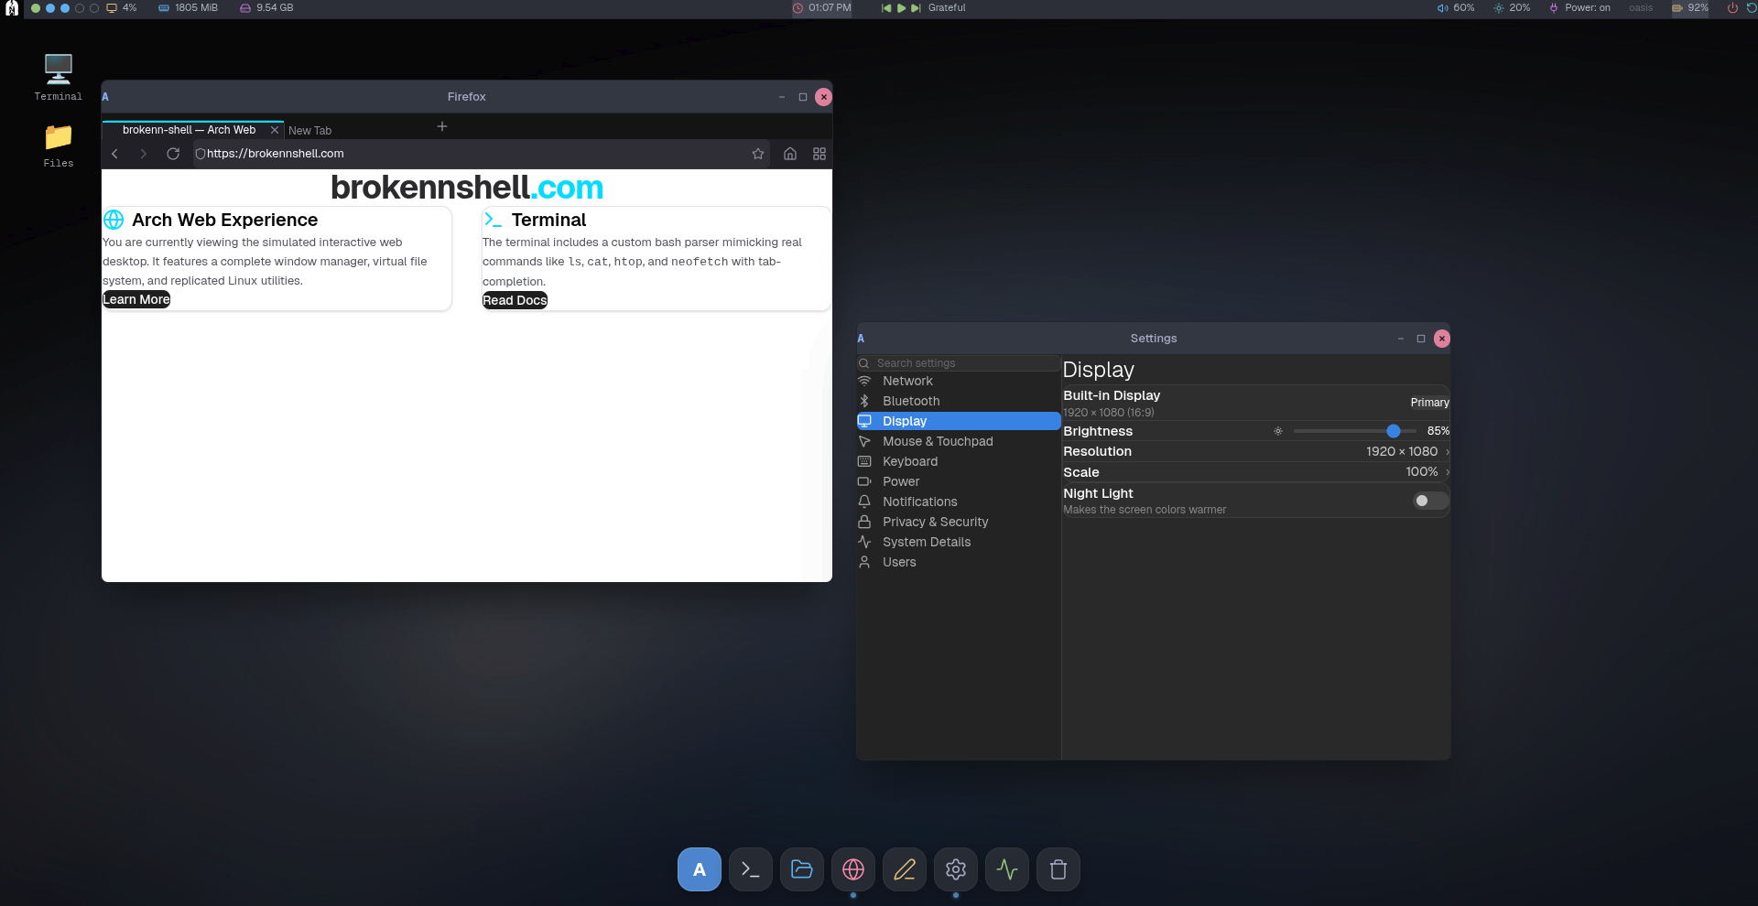Open the trash dock icon
The width and height of the screenshot is (1758, 906).
tap(1058, 869)
